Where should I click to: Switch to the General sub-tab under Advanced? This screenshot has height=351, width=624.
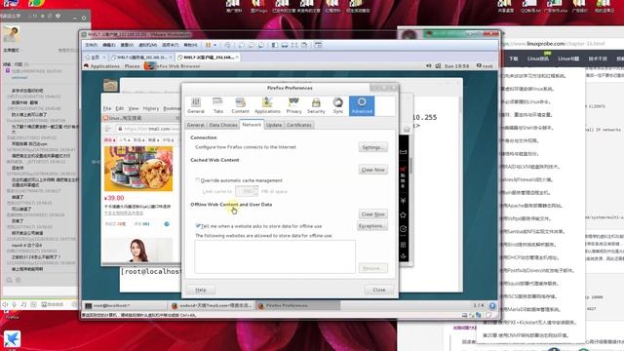195,125
